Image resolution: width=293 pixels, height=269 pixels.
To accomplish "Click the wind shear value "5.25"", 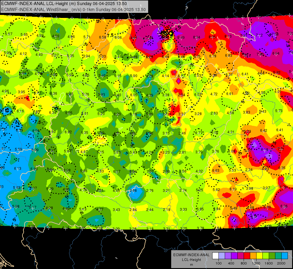I will pos(200,190).
